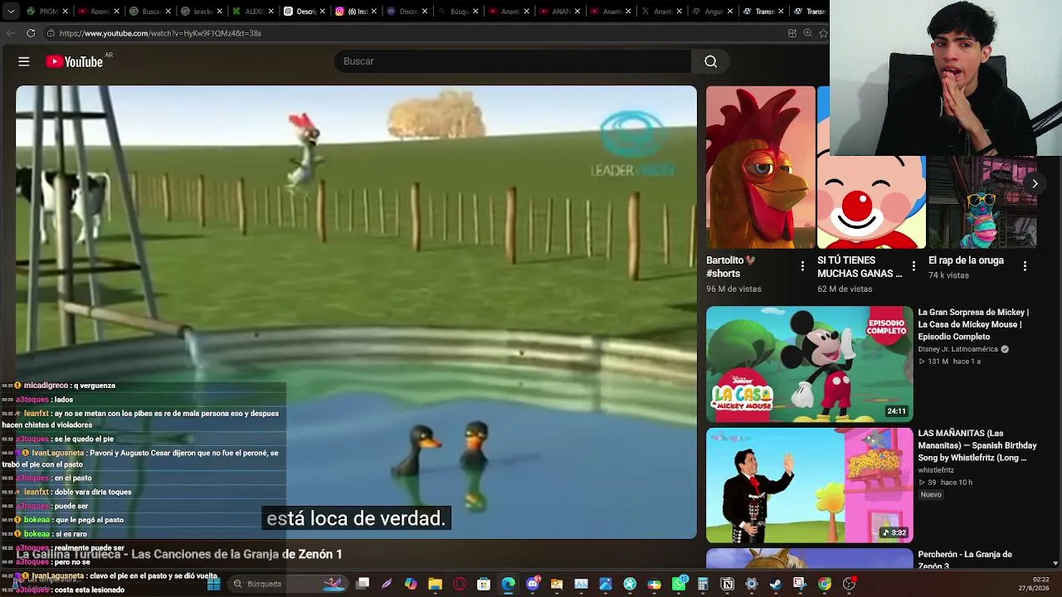The width and height of the screenshot is (1062, 597).
Task: Open the red-nosed clown short thumbnail
Action: (x=871, y=202)
